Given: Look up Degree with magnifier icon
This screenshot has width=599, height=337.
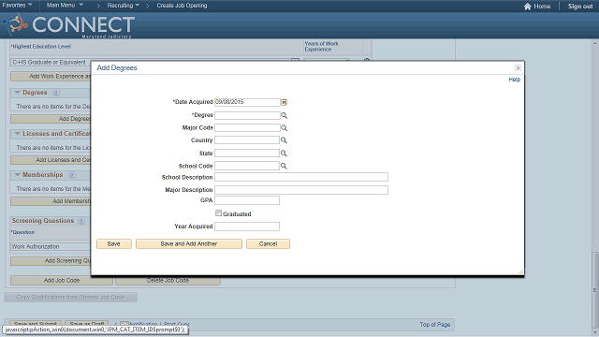Looking at the screenshot, I should (284, 115).
